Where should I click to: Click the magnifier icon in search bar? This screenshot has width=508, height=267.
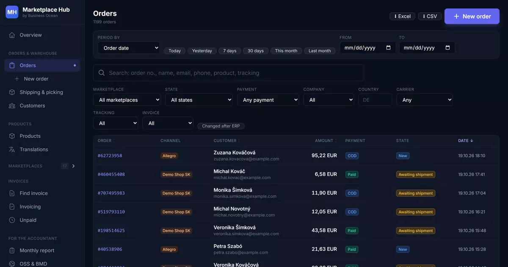(x=102, y=73)
